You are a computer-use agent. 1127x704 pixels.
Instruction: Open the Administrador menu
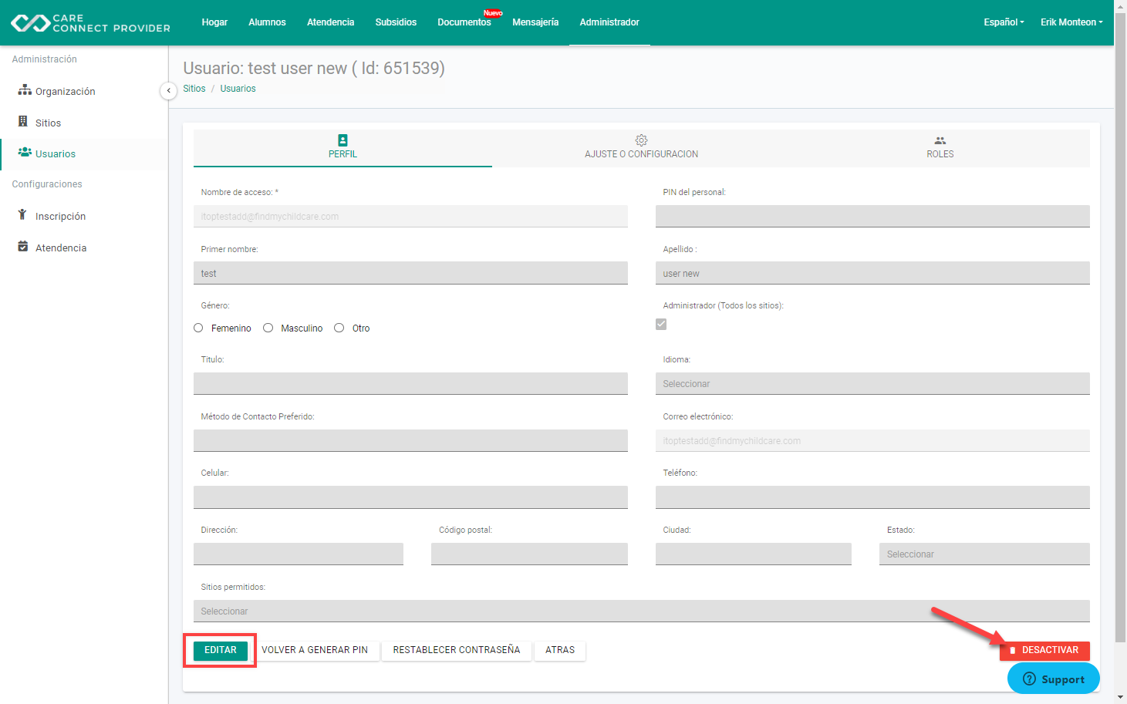[x=609, y=22]
